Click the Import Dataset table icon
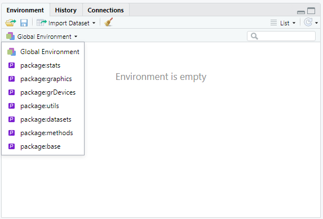This screenshot has height=219, width=323. pyautogui.click(x=41, y=23)
